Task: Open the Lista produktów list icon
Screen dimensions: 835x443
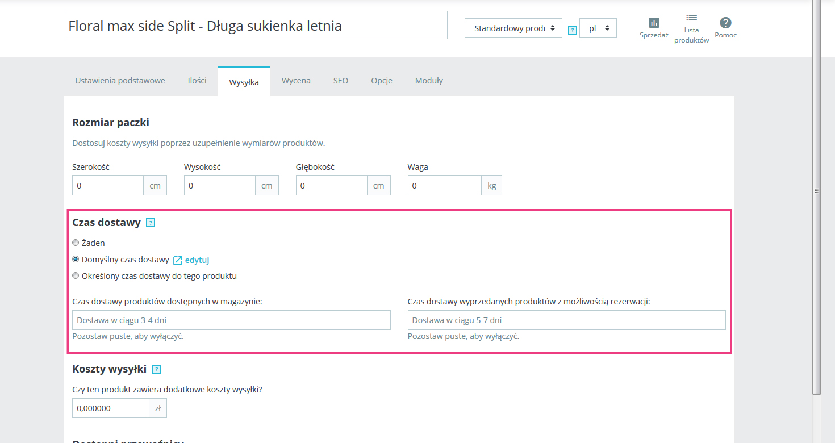Action: coord(691,18)
